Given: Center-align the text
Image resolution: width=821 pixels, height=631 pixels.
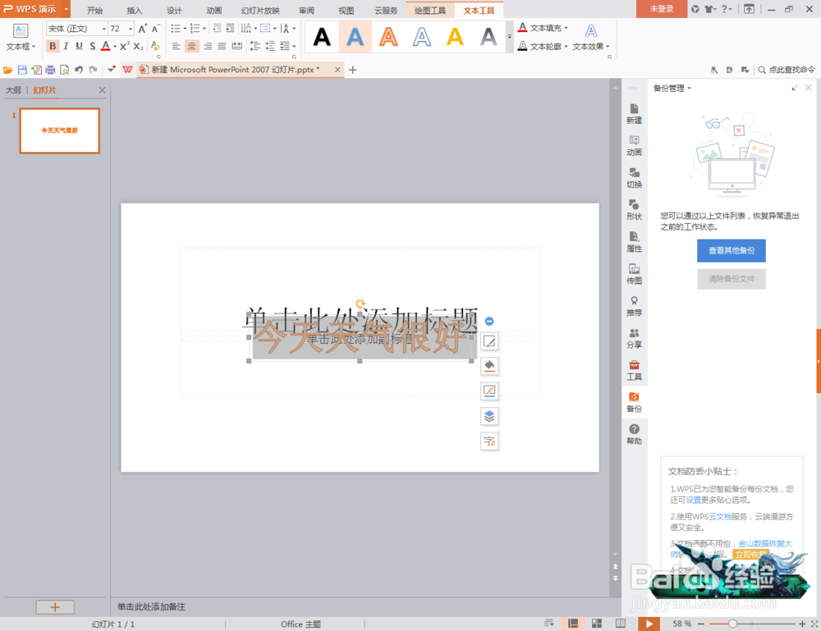Looking at the screenshot, I should coord(191,46).
